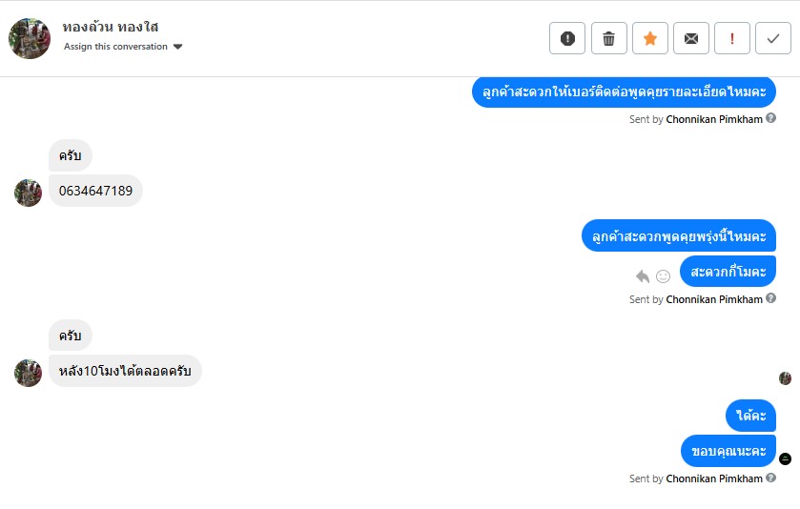Click help icon under "สะดวกกี่โมงคะ" sender line

(x=771, y=298)
